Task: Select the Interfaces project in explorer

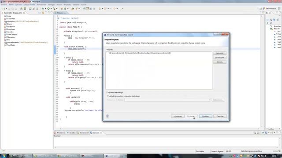Action: pos(11,29)
